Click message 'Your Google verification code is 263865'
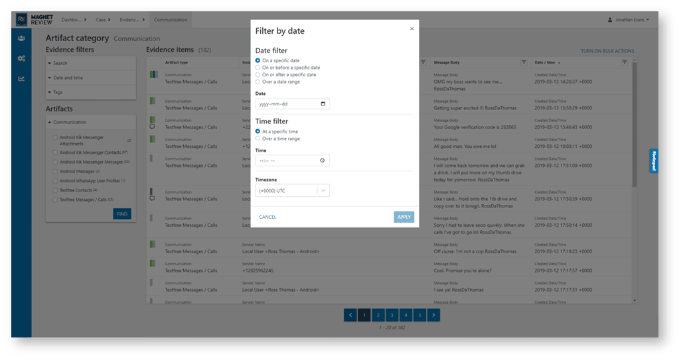Viewport: 681px width, 360px height. [475, 127]
